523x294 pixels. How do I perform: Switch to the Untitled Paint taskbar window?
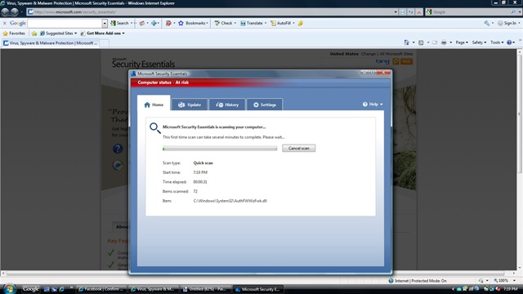click(206, 289)
